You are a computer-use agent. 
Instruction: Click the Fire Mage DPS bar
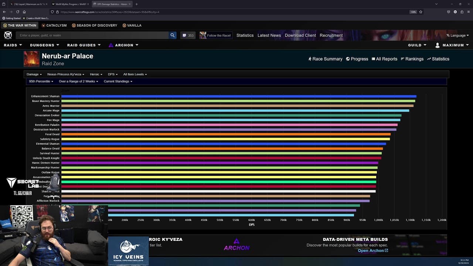[x=231, y=120]
